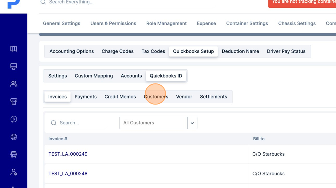Open the dollar circle sidebar icon
Viewport: 336px width, 188px height.
(14, 119)
